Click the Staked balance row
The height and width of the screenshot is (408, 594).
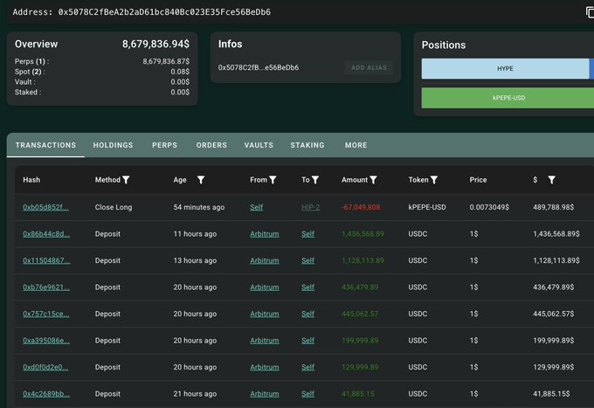102,92
